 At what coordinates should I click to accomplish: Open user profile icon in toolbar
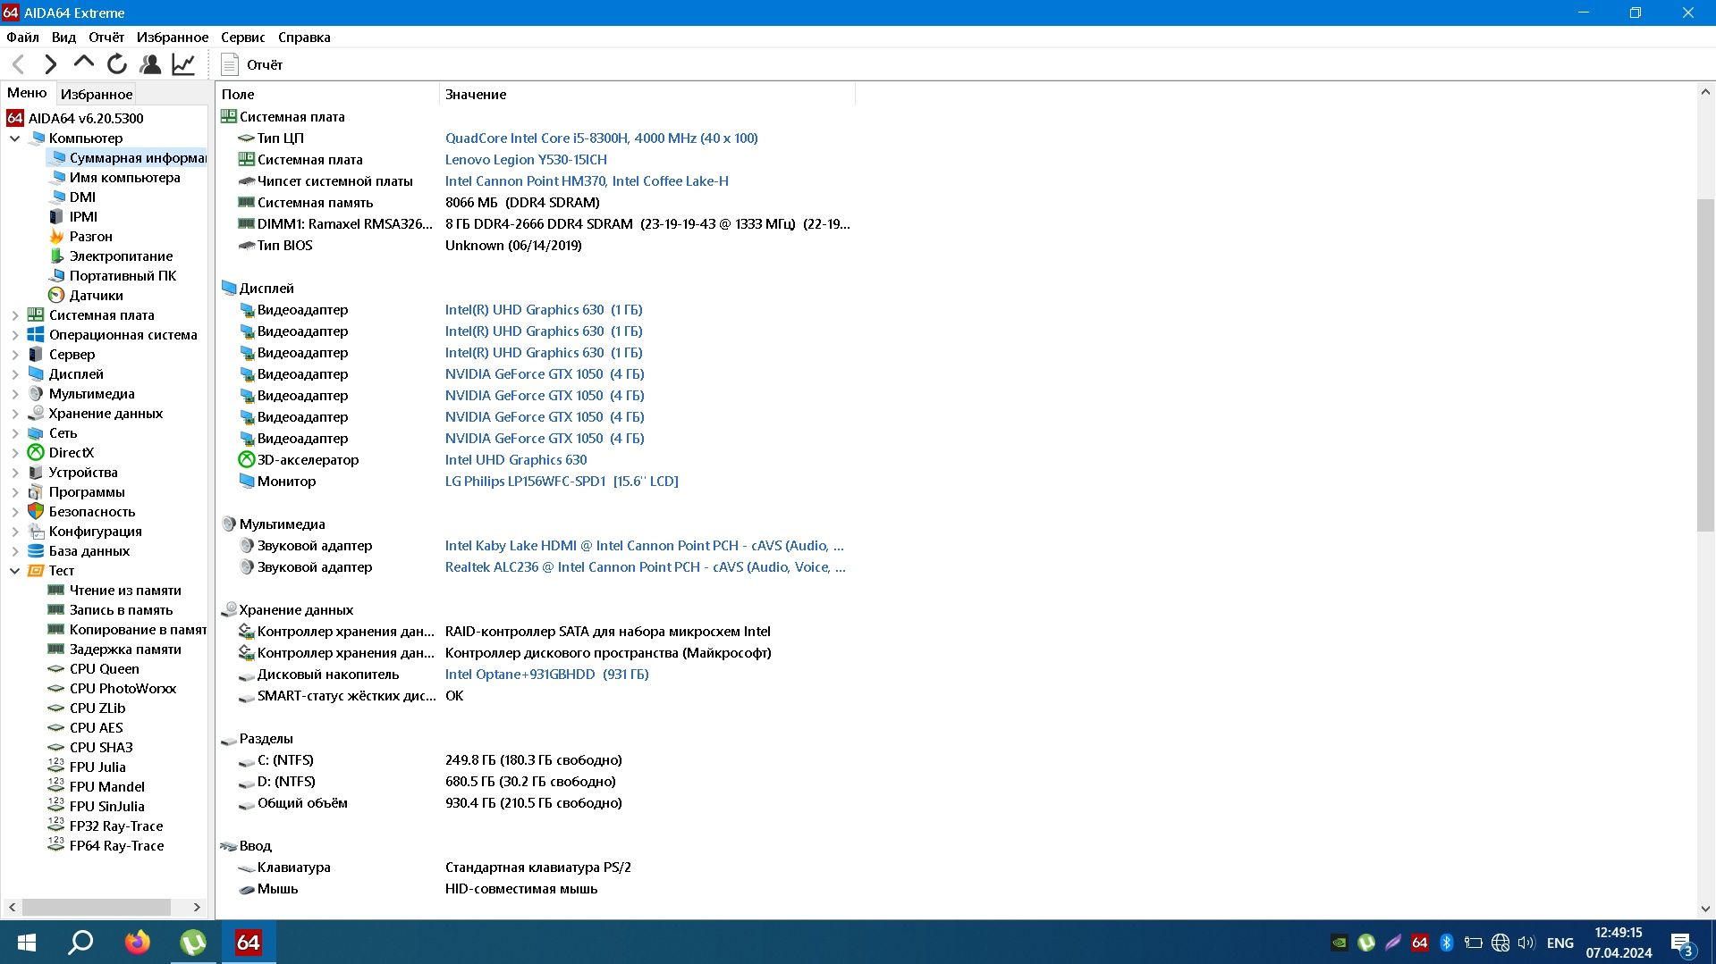150,64
